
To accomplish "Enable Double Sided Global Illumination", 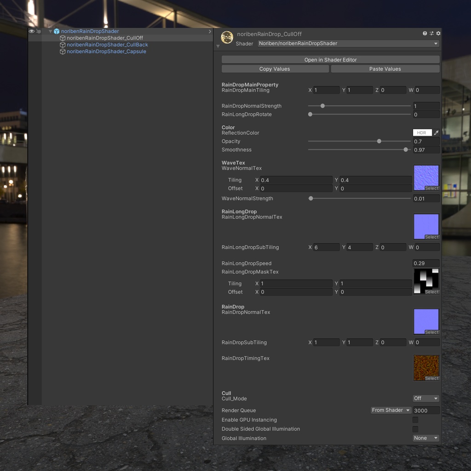I will [x=415, y=429].
